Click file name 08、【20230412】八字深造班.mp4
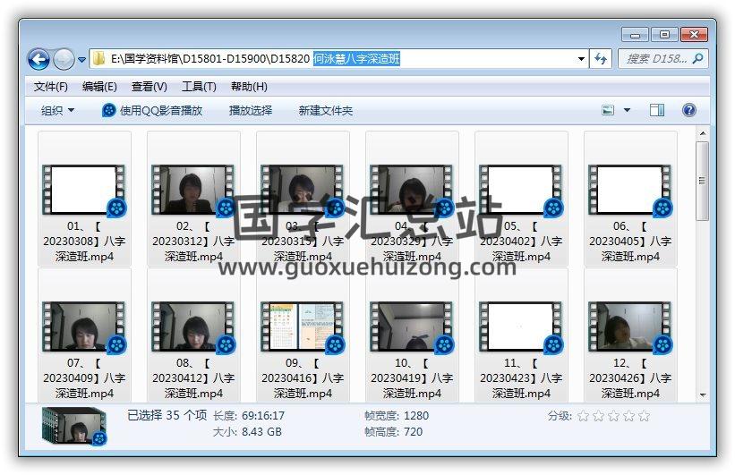This screenshot has height=475, width=735. point(193,378)
